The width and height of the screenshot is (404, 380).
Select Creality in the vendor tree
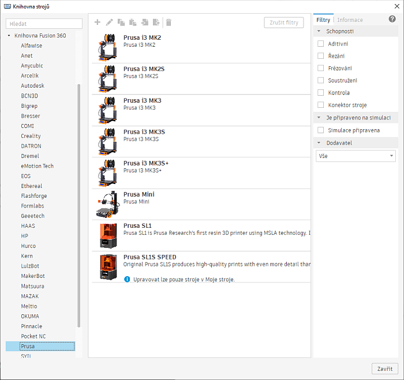point(31,136)
